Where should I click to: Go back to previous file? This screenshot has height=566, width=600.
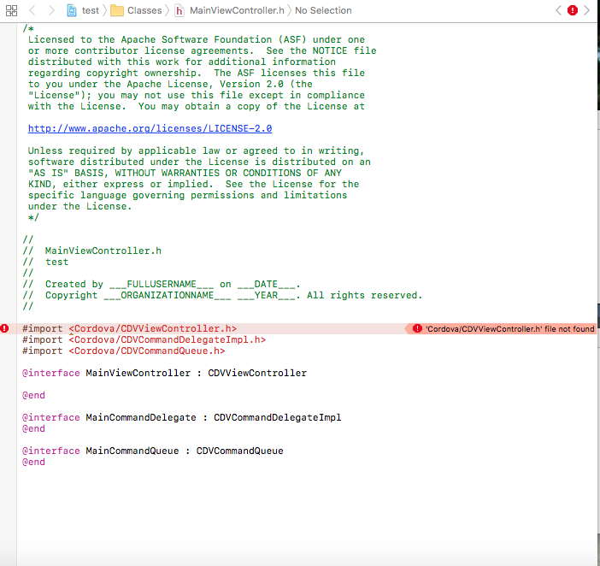[x=32, y=10]
